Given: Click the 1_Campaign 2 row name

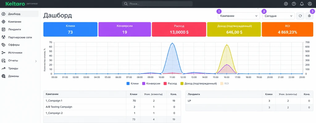Looking at the screenshot, I should pyautogui.click(x=54, y=113).
